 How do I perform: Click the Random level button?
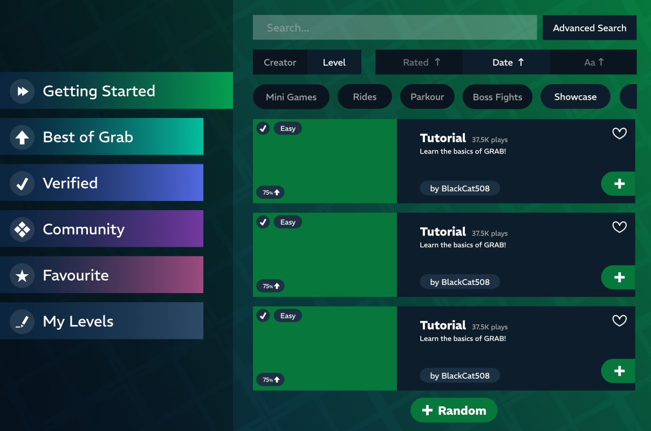tap(454, 411)
